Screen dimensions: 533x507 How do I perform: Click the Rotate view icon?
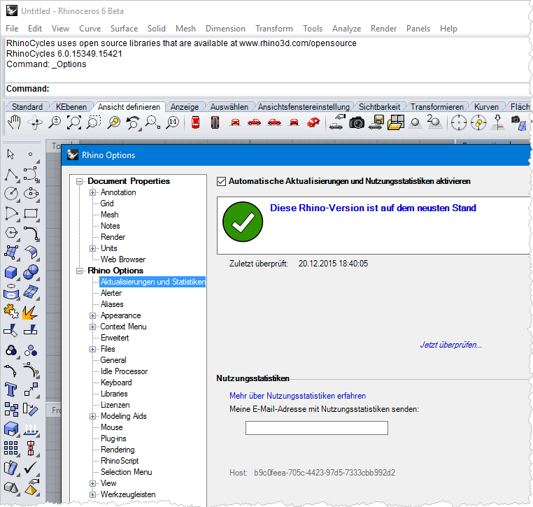click(x=35, y=122)
